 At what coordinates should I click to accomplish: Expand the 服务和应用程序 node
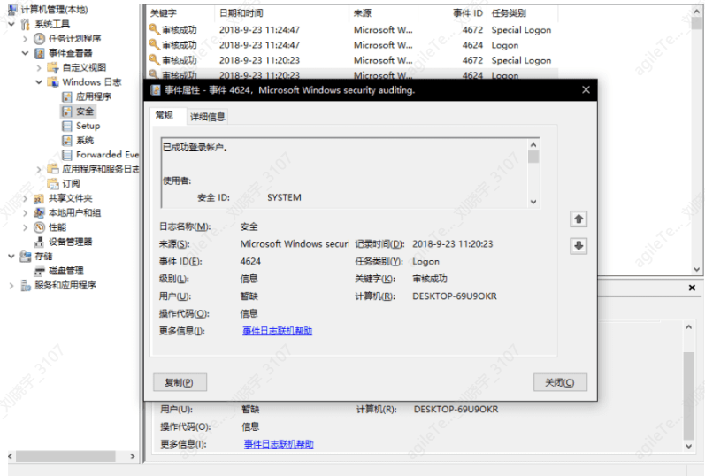11,285
